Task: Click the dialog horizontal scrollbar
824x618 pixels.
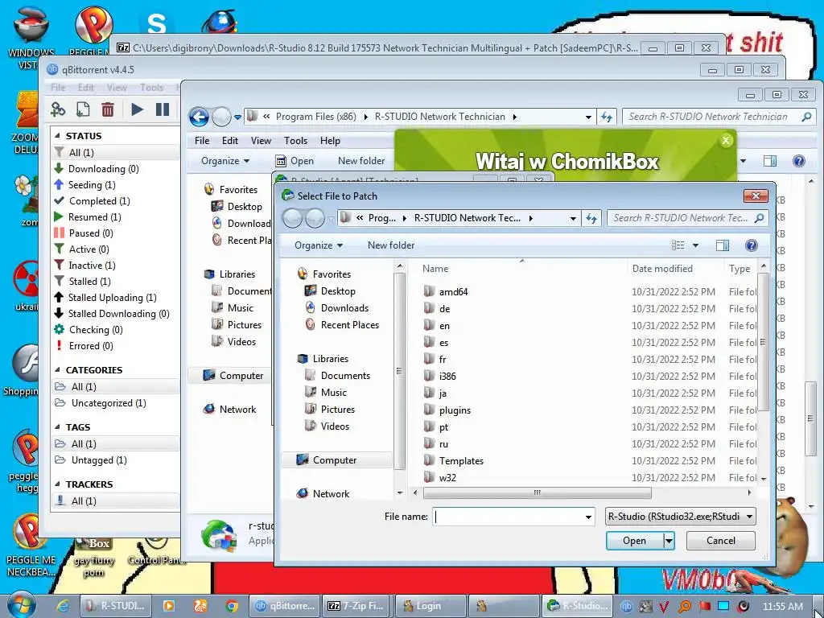Action: [x=537, y=493]
